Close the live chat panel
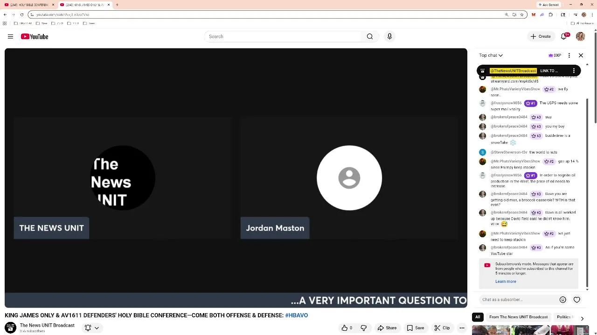The image size is (597, 335). click(581, 55)
